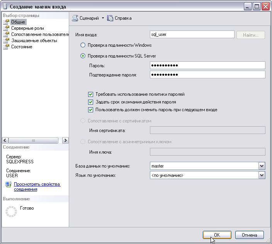Uncheck Требовать использование политики паролей

click(90, 94)
